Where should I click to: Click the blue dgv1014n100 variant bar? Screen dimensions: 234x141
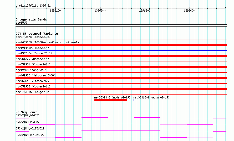pos(121,50)
